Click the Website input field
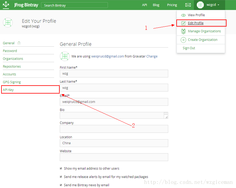Screen dimensions: 236x188 point(114,157)
